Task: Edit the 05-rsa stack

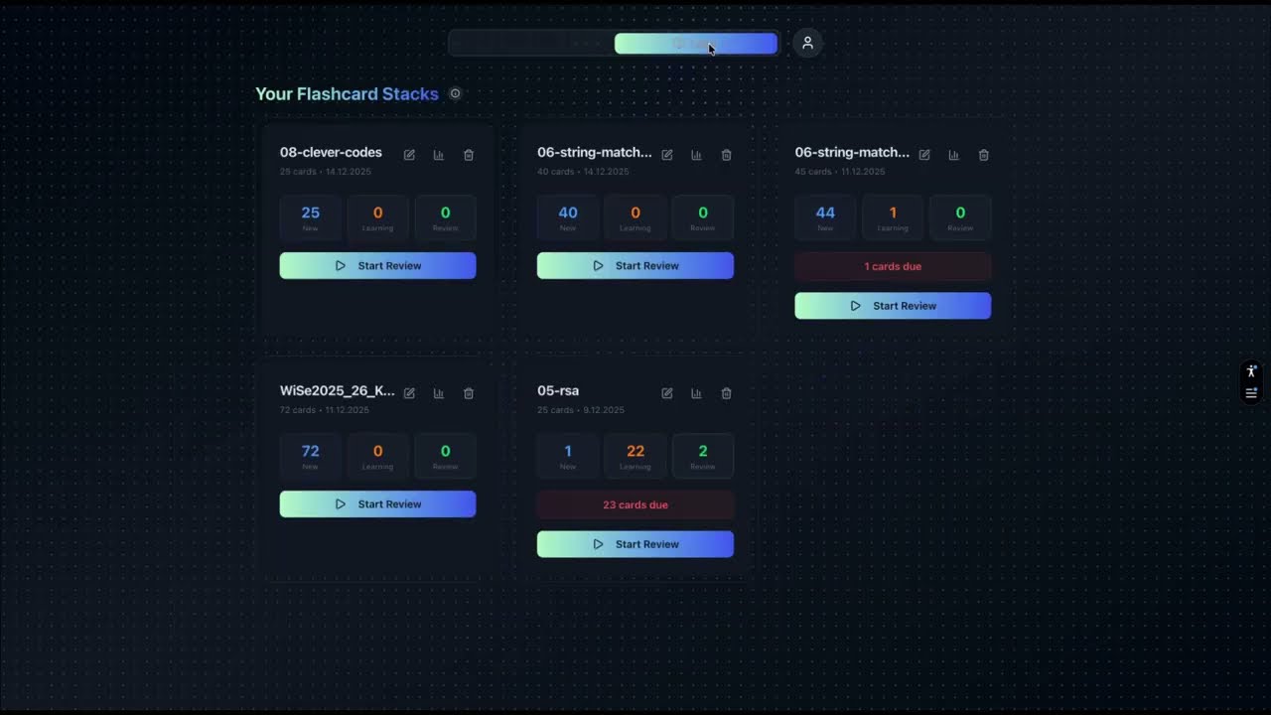Action: [x=667, y=393]
